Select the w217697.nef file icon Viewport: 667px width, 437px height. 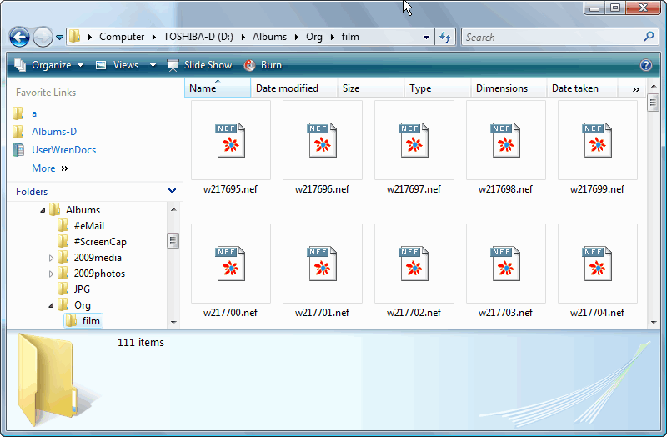click(414, 140)
